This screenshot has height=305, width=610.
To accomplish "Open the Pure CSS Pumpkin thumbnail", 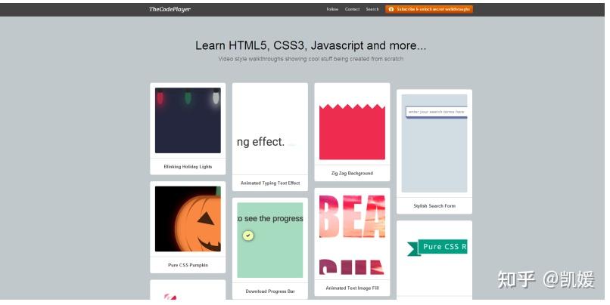I will tap(188, 219).
